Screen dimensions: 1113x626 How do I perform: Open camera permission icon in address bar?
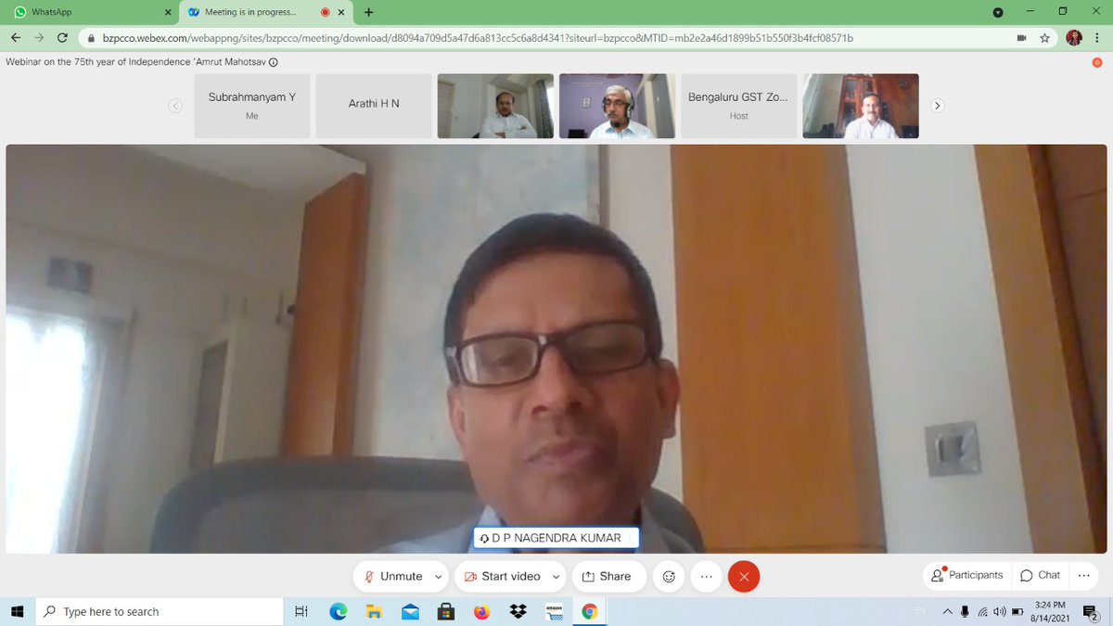(x=1022, y=38)
